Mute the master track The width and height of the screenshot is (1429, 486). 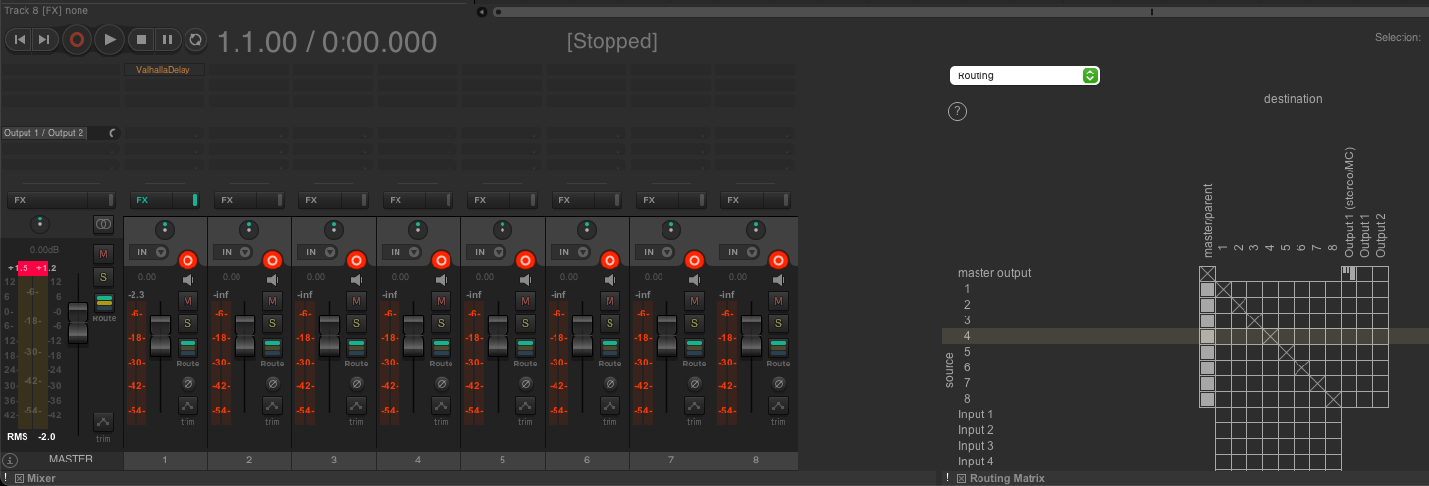103,254
